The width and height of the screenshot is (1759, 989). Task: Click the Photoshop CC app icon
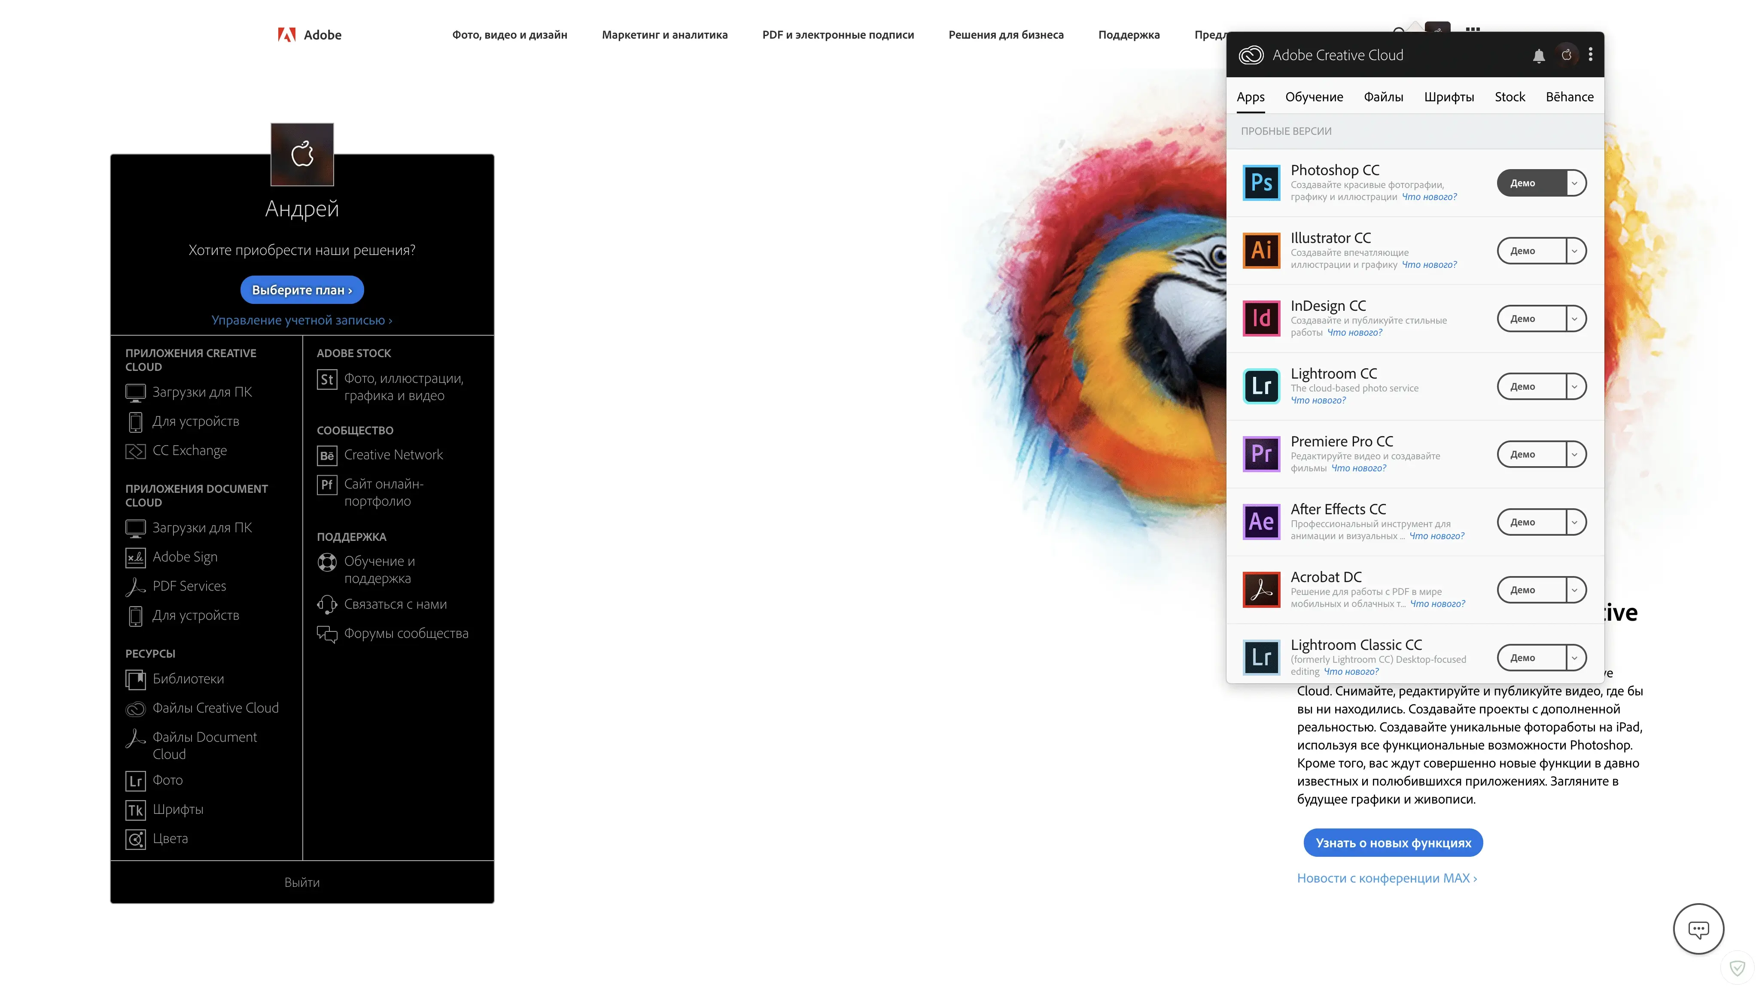(x=1261, y=183)
